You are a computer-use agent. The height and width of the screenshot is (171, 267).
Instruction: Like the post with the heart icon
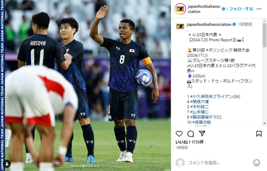179,134
